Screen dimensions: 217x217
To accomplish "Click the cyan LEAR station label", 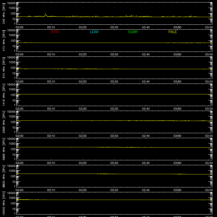I will (94, 32).
